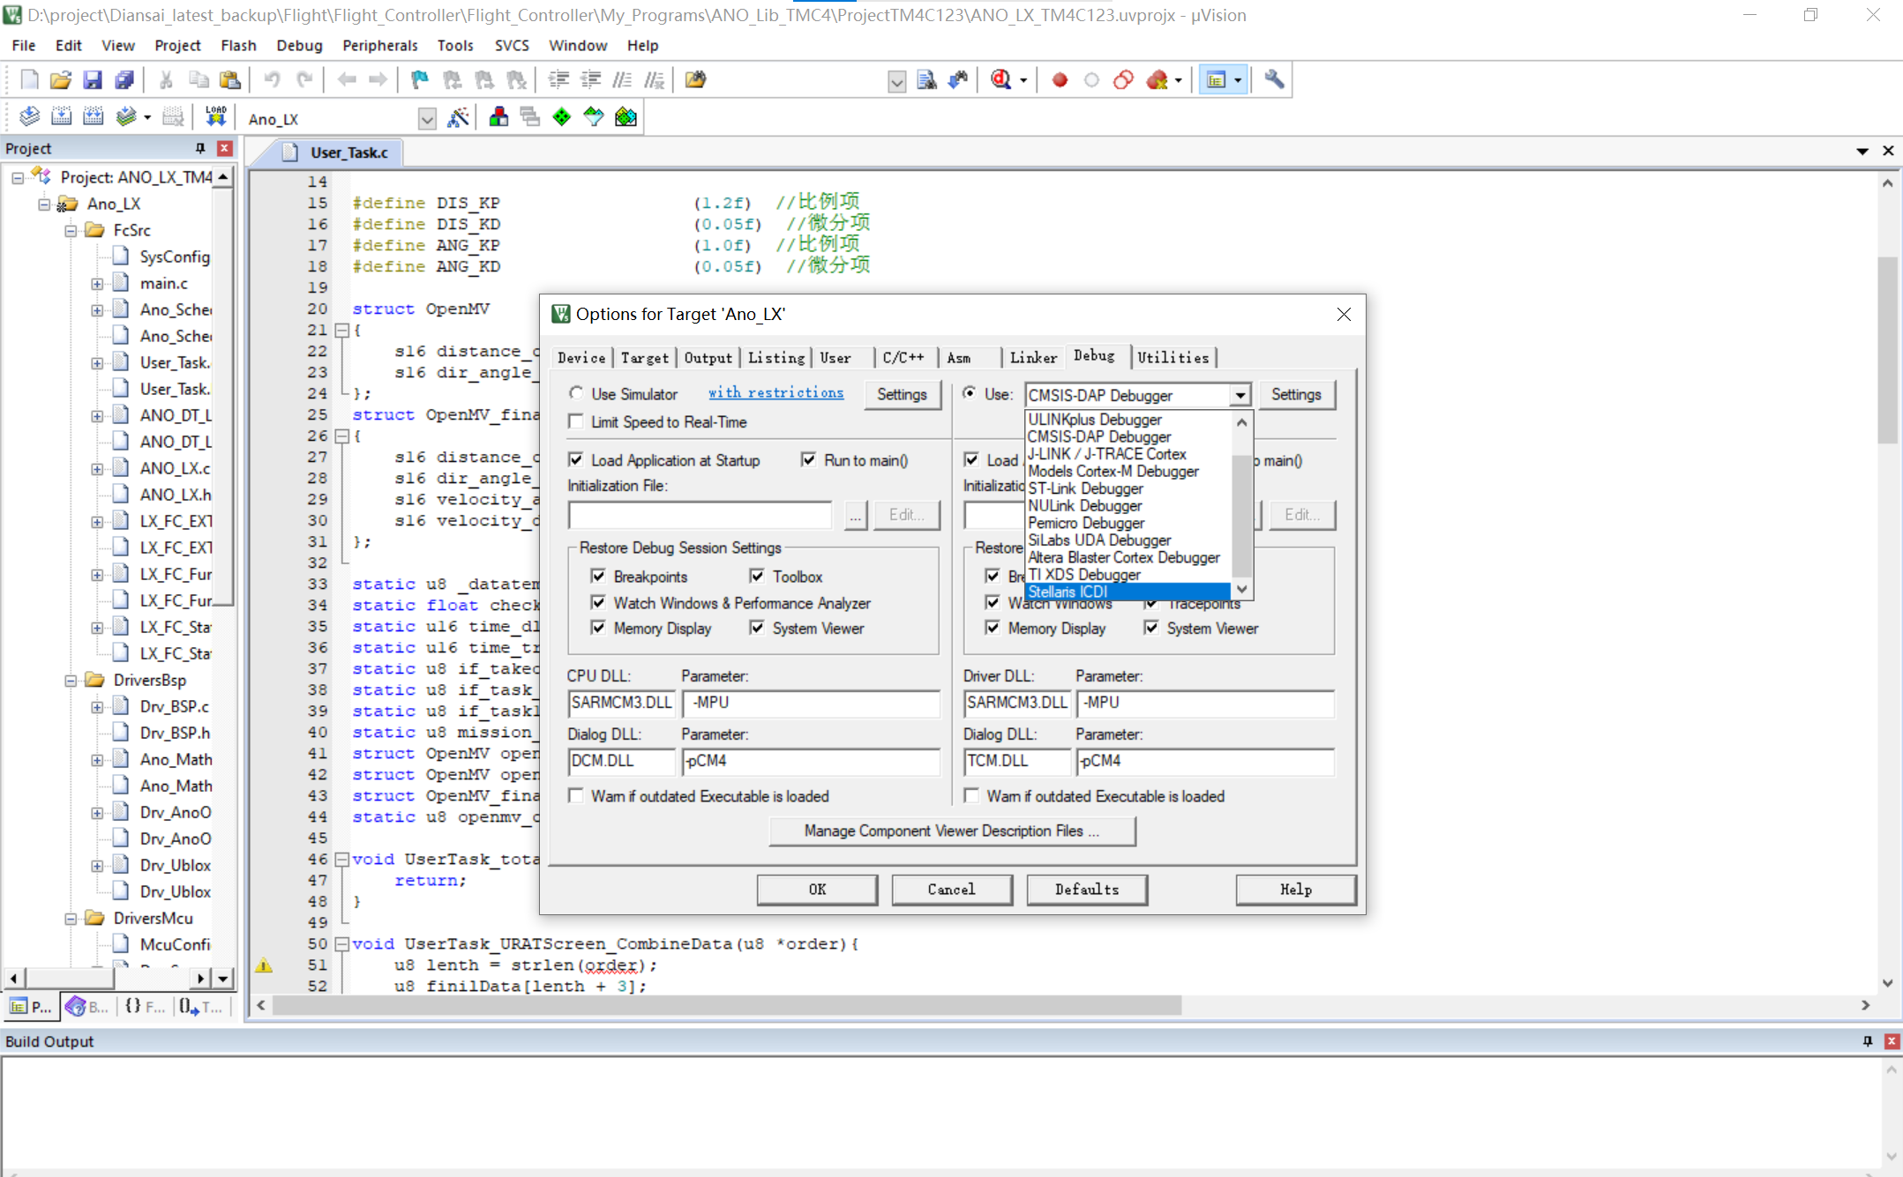Screen dimensions: 1903x1177
Task: Click the with restrictions hyperlink
Action: click(x=776, y=393)
